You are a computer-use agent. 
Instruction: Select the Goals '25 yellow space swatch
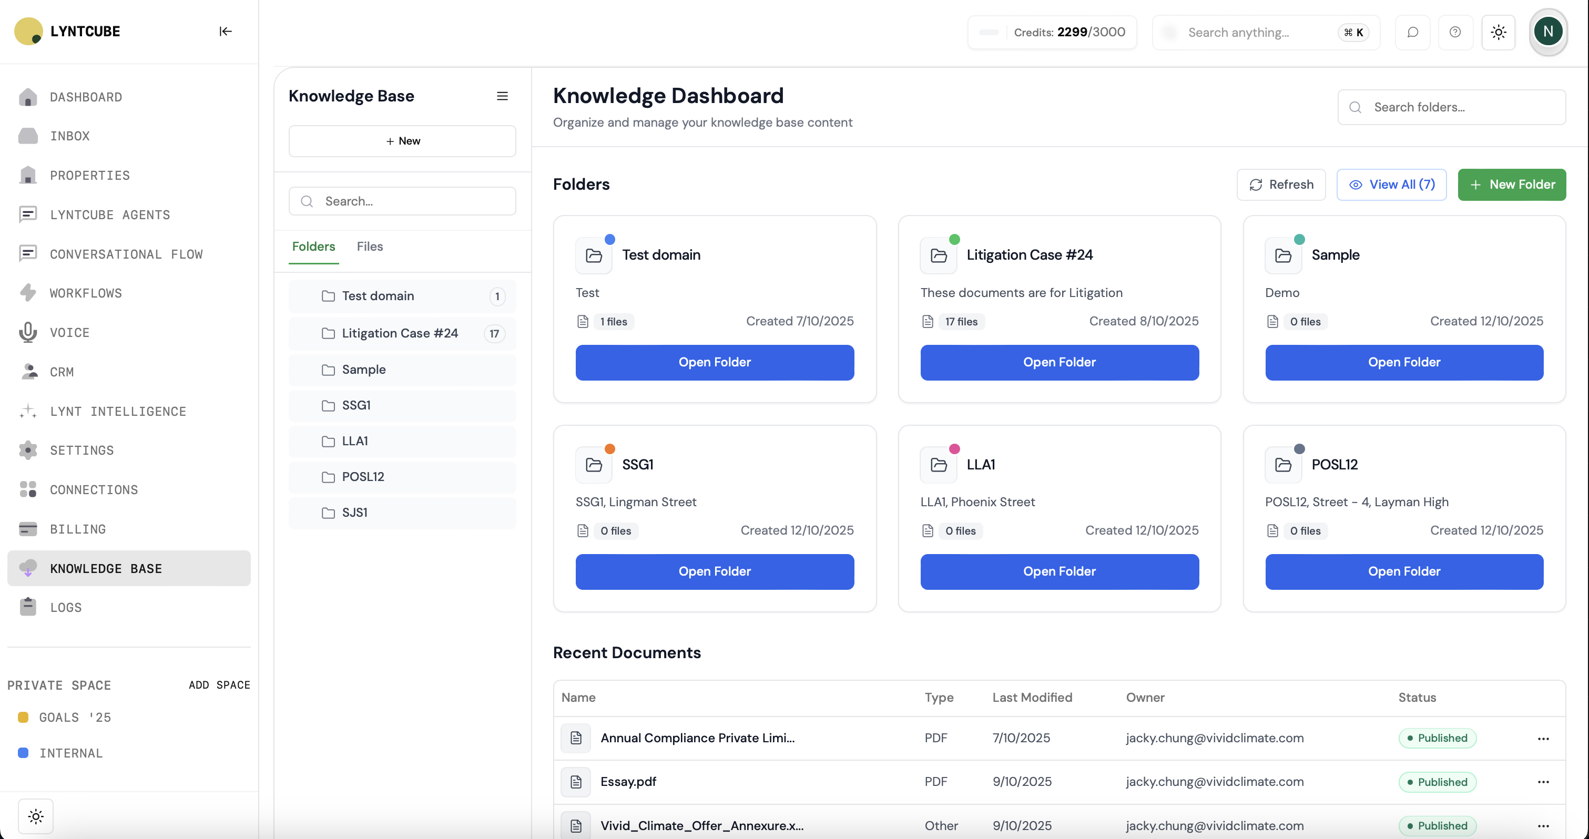[x=24, y=717]
